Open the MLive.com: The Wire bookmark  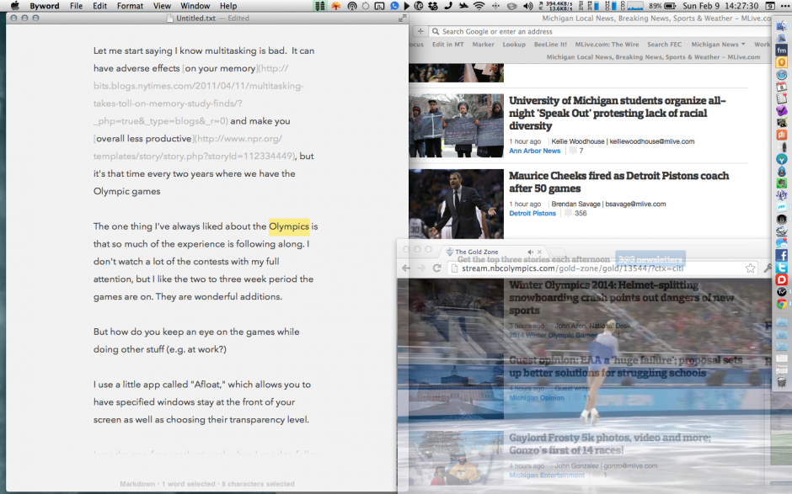tap(607, 45)
